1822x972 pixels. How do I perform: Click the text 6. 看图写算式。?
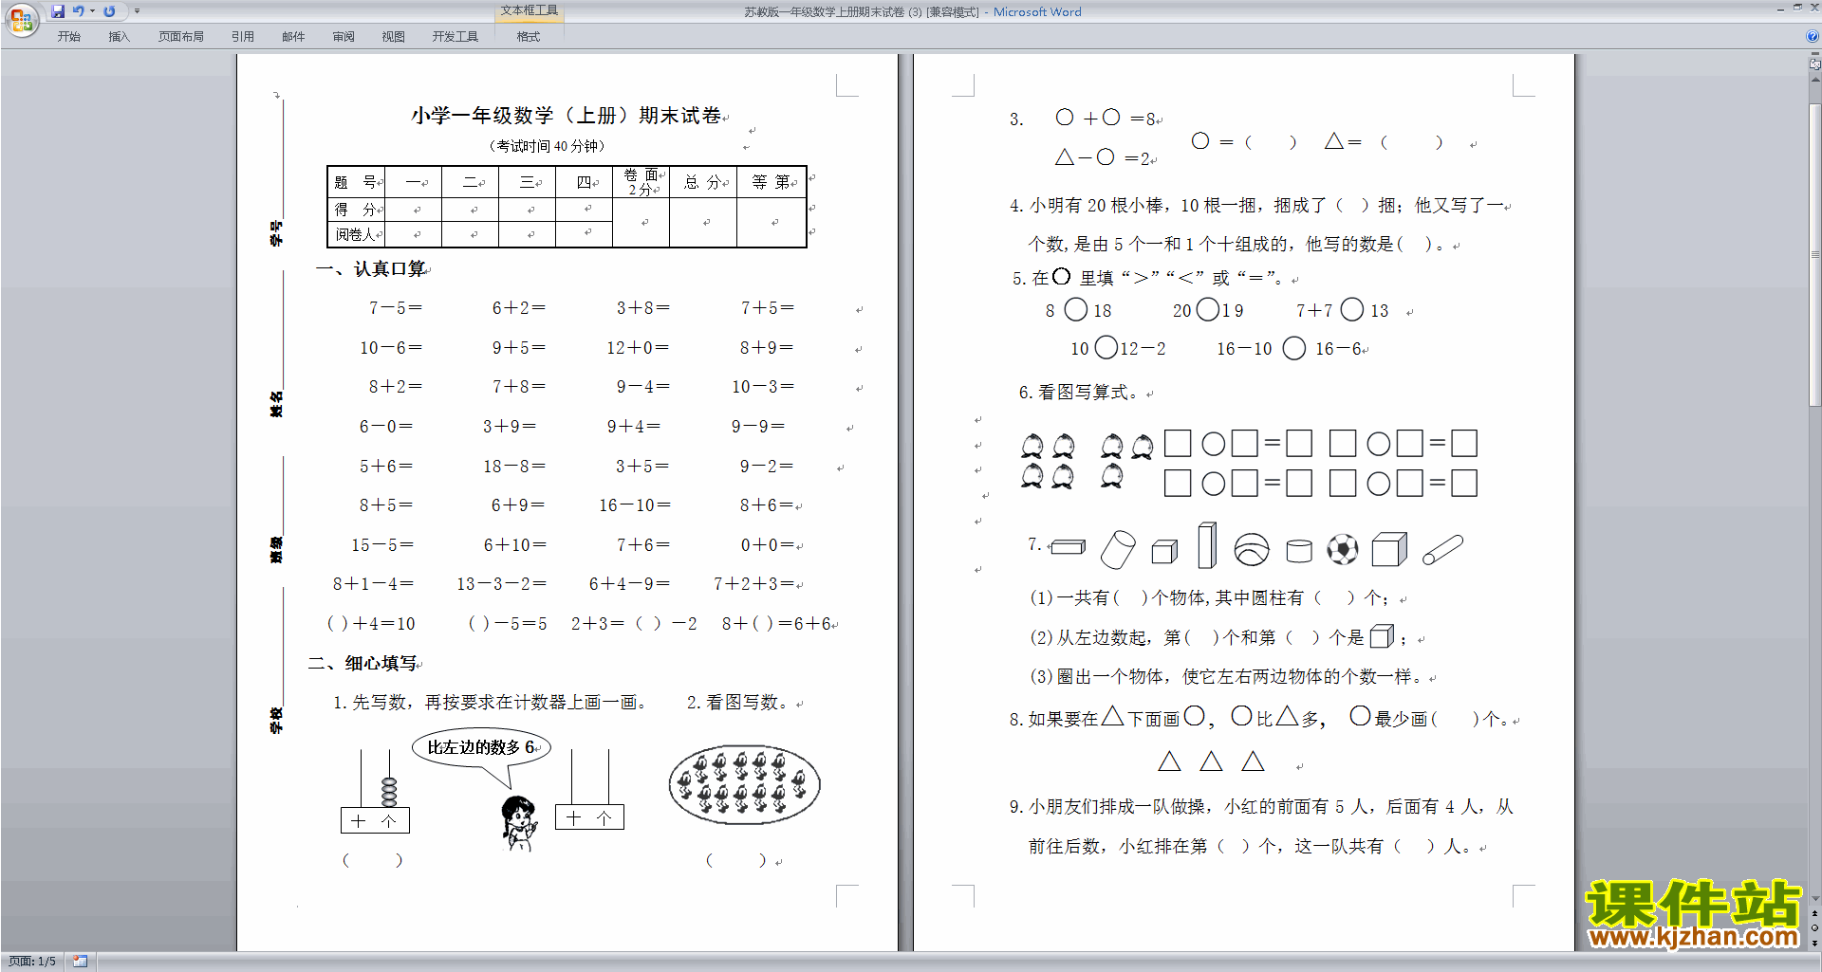tap(1080, 393)
